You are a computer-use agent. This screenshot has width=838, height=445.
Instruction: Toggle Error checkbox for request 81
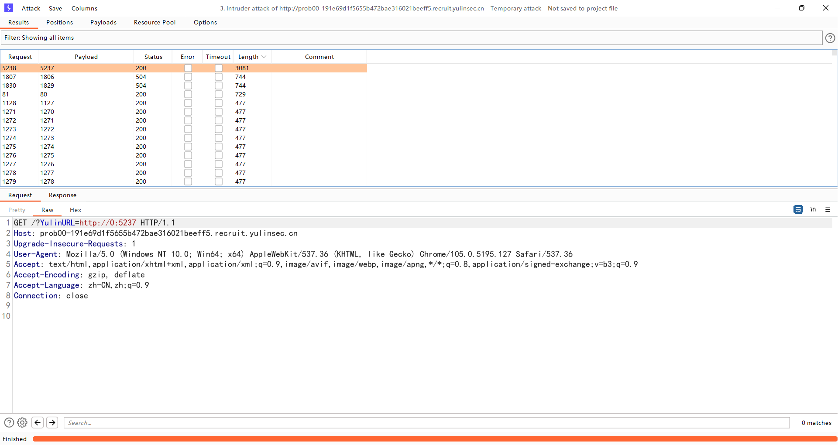(188, 94)
